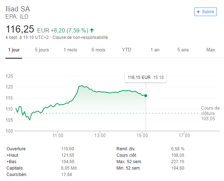224x181 pixels.
Task: View the 5 ans chart range
Action: pos(183,50)
